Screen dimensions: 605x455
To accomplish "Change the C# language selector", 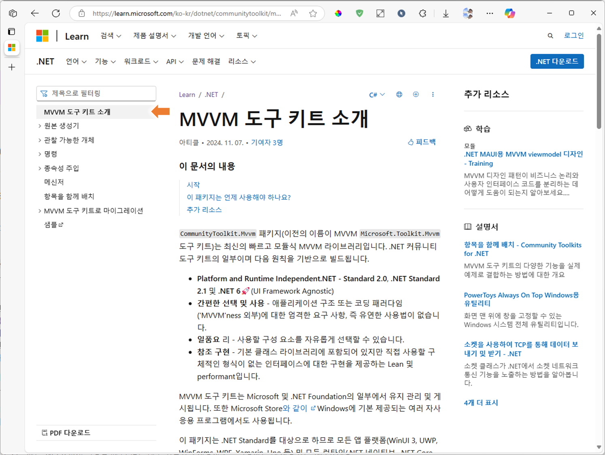I will pos(377,95).
